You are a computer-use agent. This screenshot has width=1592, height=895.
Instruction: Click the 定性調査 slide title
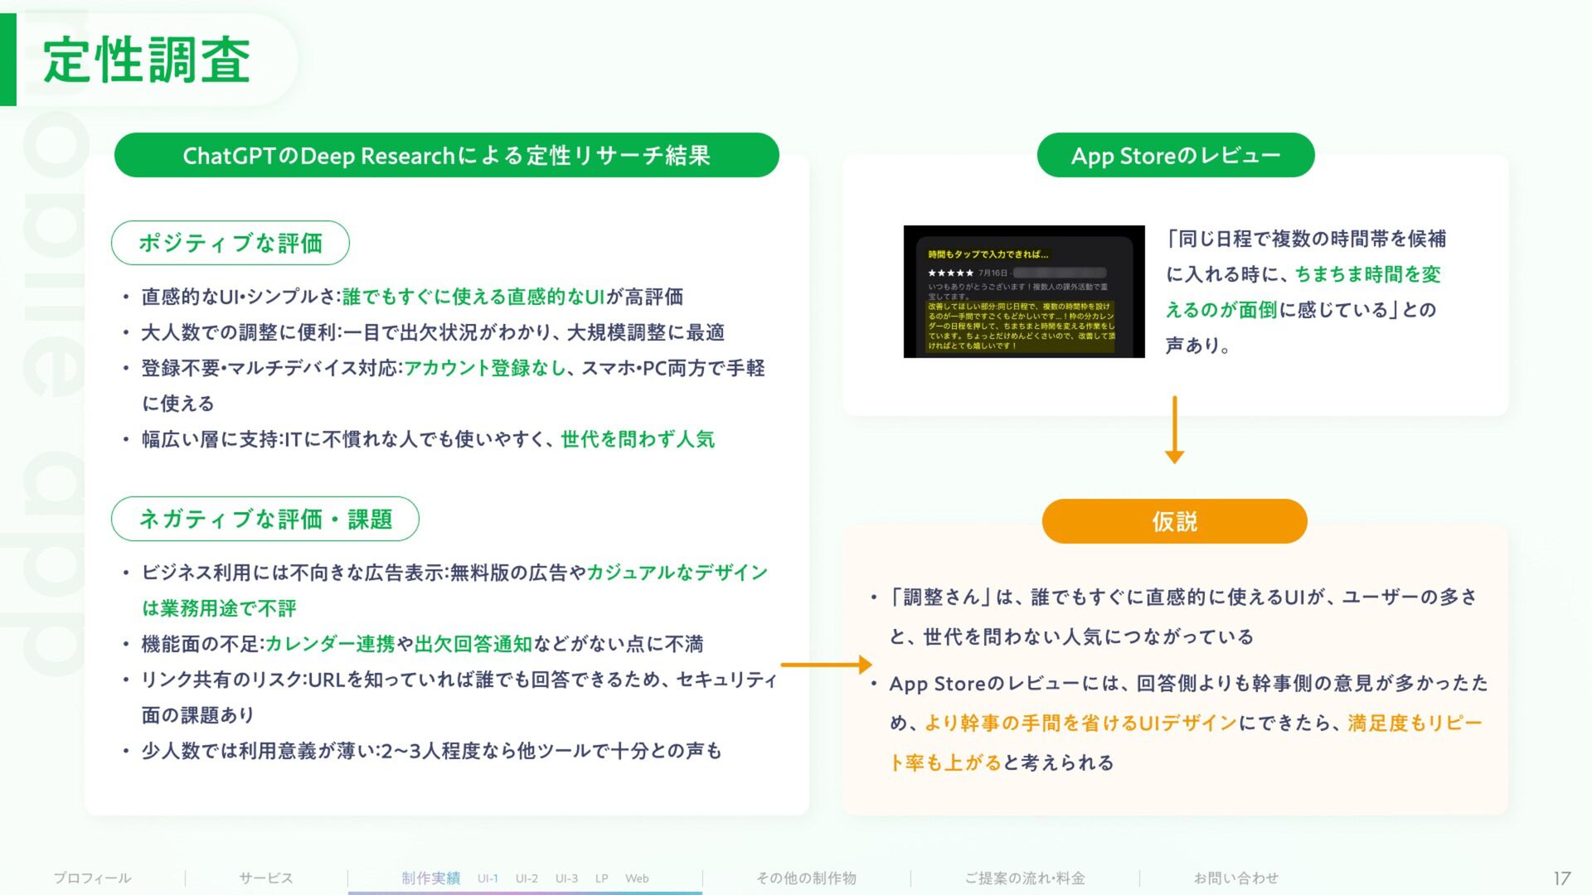147,60
